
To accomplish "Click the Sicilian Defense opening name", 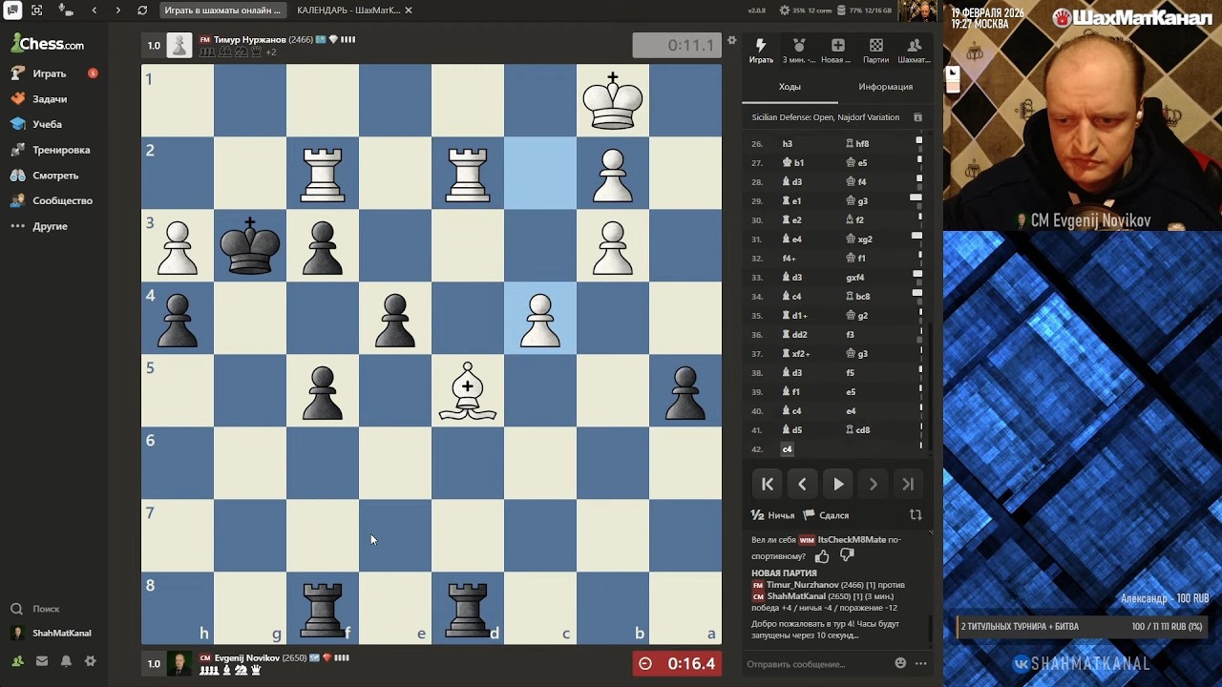I will [825, 117].
